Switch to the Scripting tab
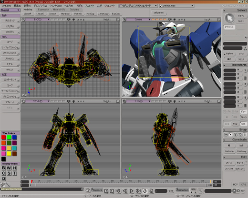The image size is (248, 198). [x=74, y=10]
